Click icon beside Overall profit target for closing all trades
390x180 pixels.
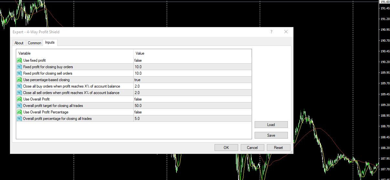(19, 106)
